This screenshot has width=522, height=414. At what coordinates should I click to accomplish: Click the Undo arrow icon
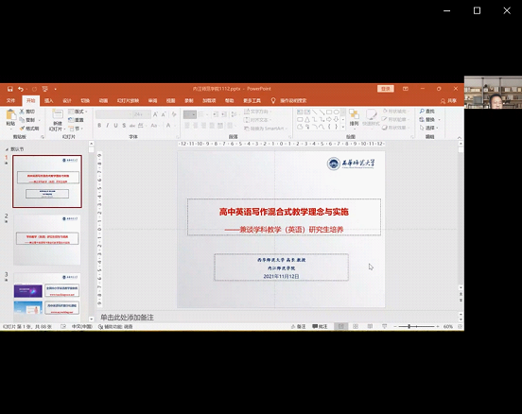pos(21,89)
